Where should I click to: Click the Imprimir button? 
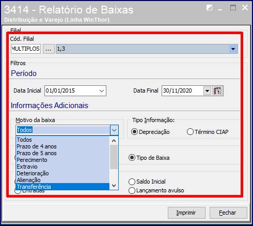(x=186, y=213)
